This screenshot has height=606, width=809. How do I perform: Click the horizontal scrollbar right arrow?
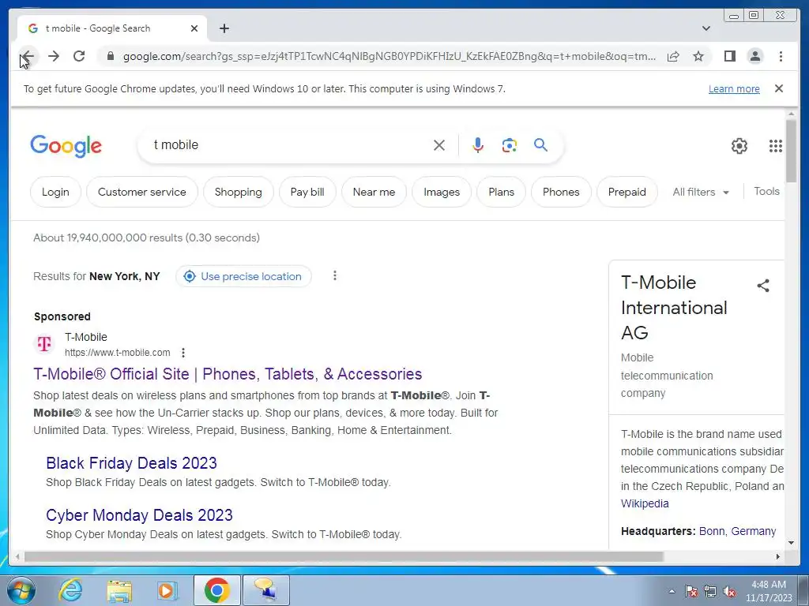(778, 556)
